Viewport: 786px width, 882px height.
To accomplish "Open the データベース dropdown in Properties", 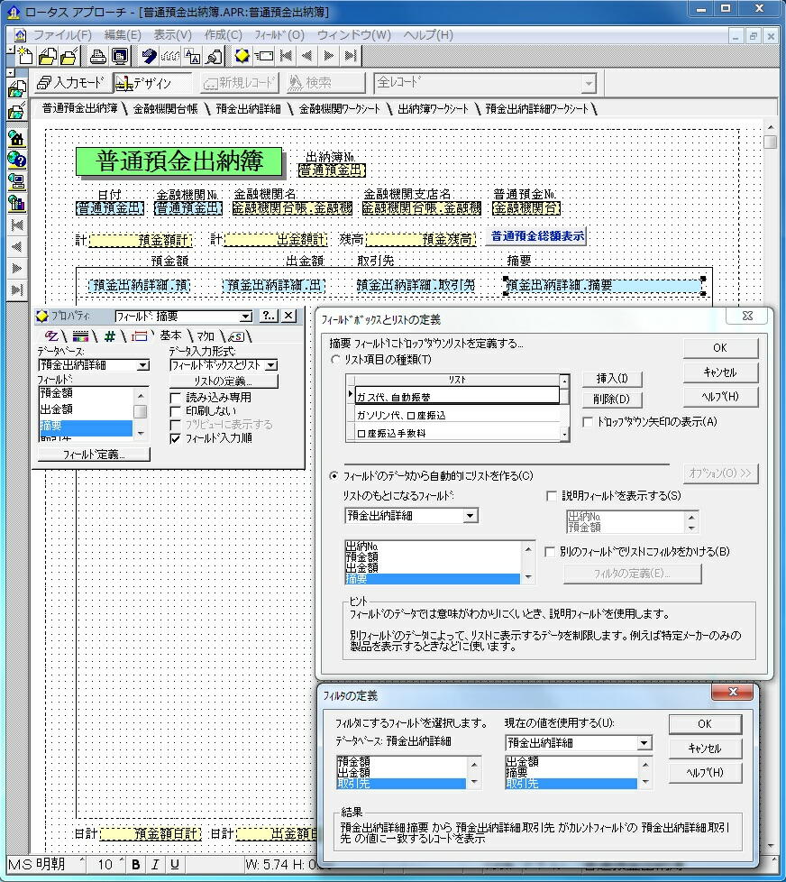I will pos(143,365).
